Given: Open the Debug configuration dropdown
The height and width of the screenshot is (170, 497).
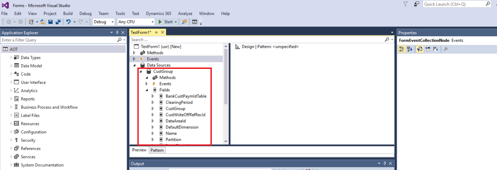Looking at the screenshot, I should click(104, 22).
